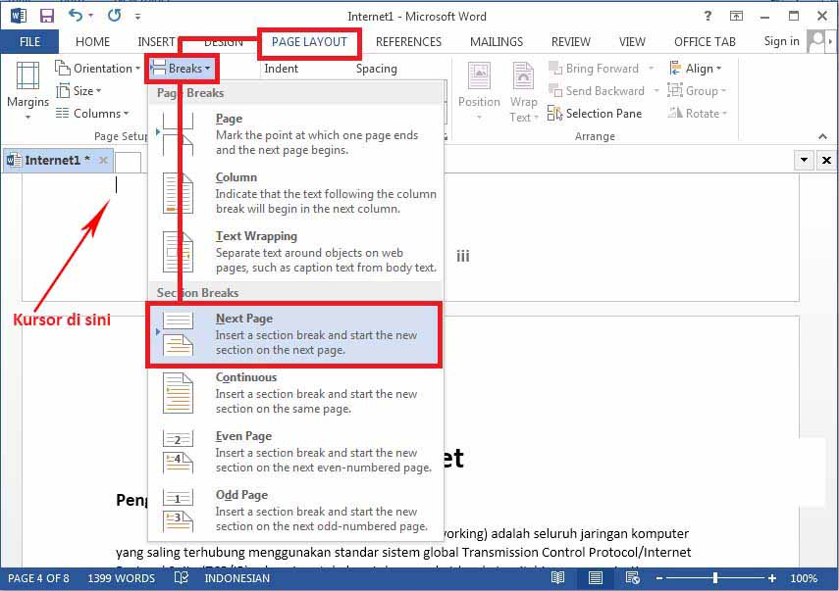Open the MAILINGS tab
The height and width of the screenshot is (591, 839).
point(496,42)
